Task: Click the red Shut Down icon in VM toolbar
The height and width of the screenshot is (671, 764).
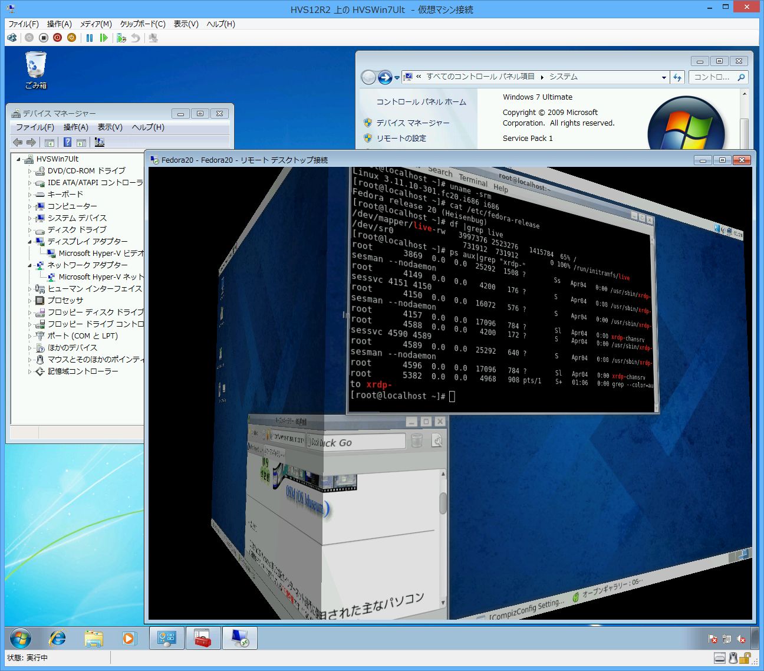Action: coord(57,38)
